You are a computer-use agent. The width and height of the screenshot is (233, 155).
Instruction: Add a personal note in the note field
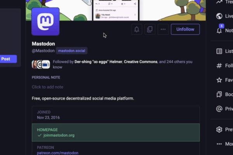coord(47,87)
